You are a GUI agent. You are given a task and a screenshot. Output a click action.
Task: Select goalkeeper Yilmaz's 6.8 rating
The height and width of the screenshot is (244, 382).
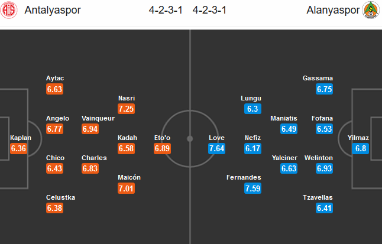(360, 148)
